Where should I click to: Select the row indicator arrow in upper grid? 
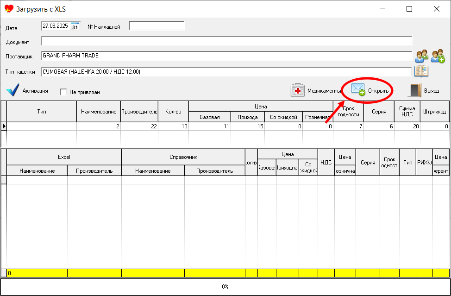tap(4, 126)
